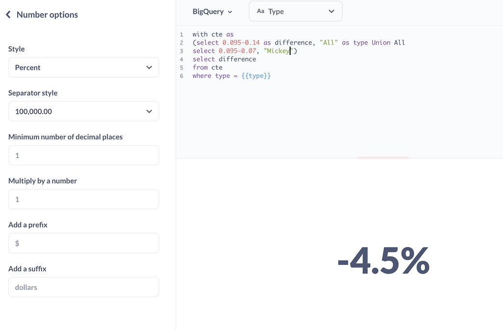
Task: Click the Multiply by a number field
Action: pos(84,199)
